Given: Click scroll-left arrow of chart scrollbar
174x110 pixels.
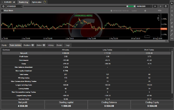Looking at the screenshot, I should coord(1,41).
